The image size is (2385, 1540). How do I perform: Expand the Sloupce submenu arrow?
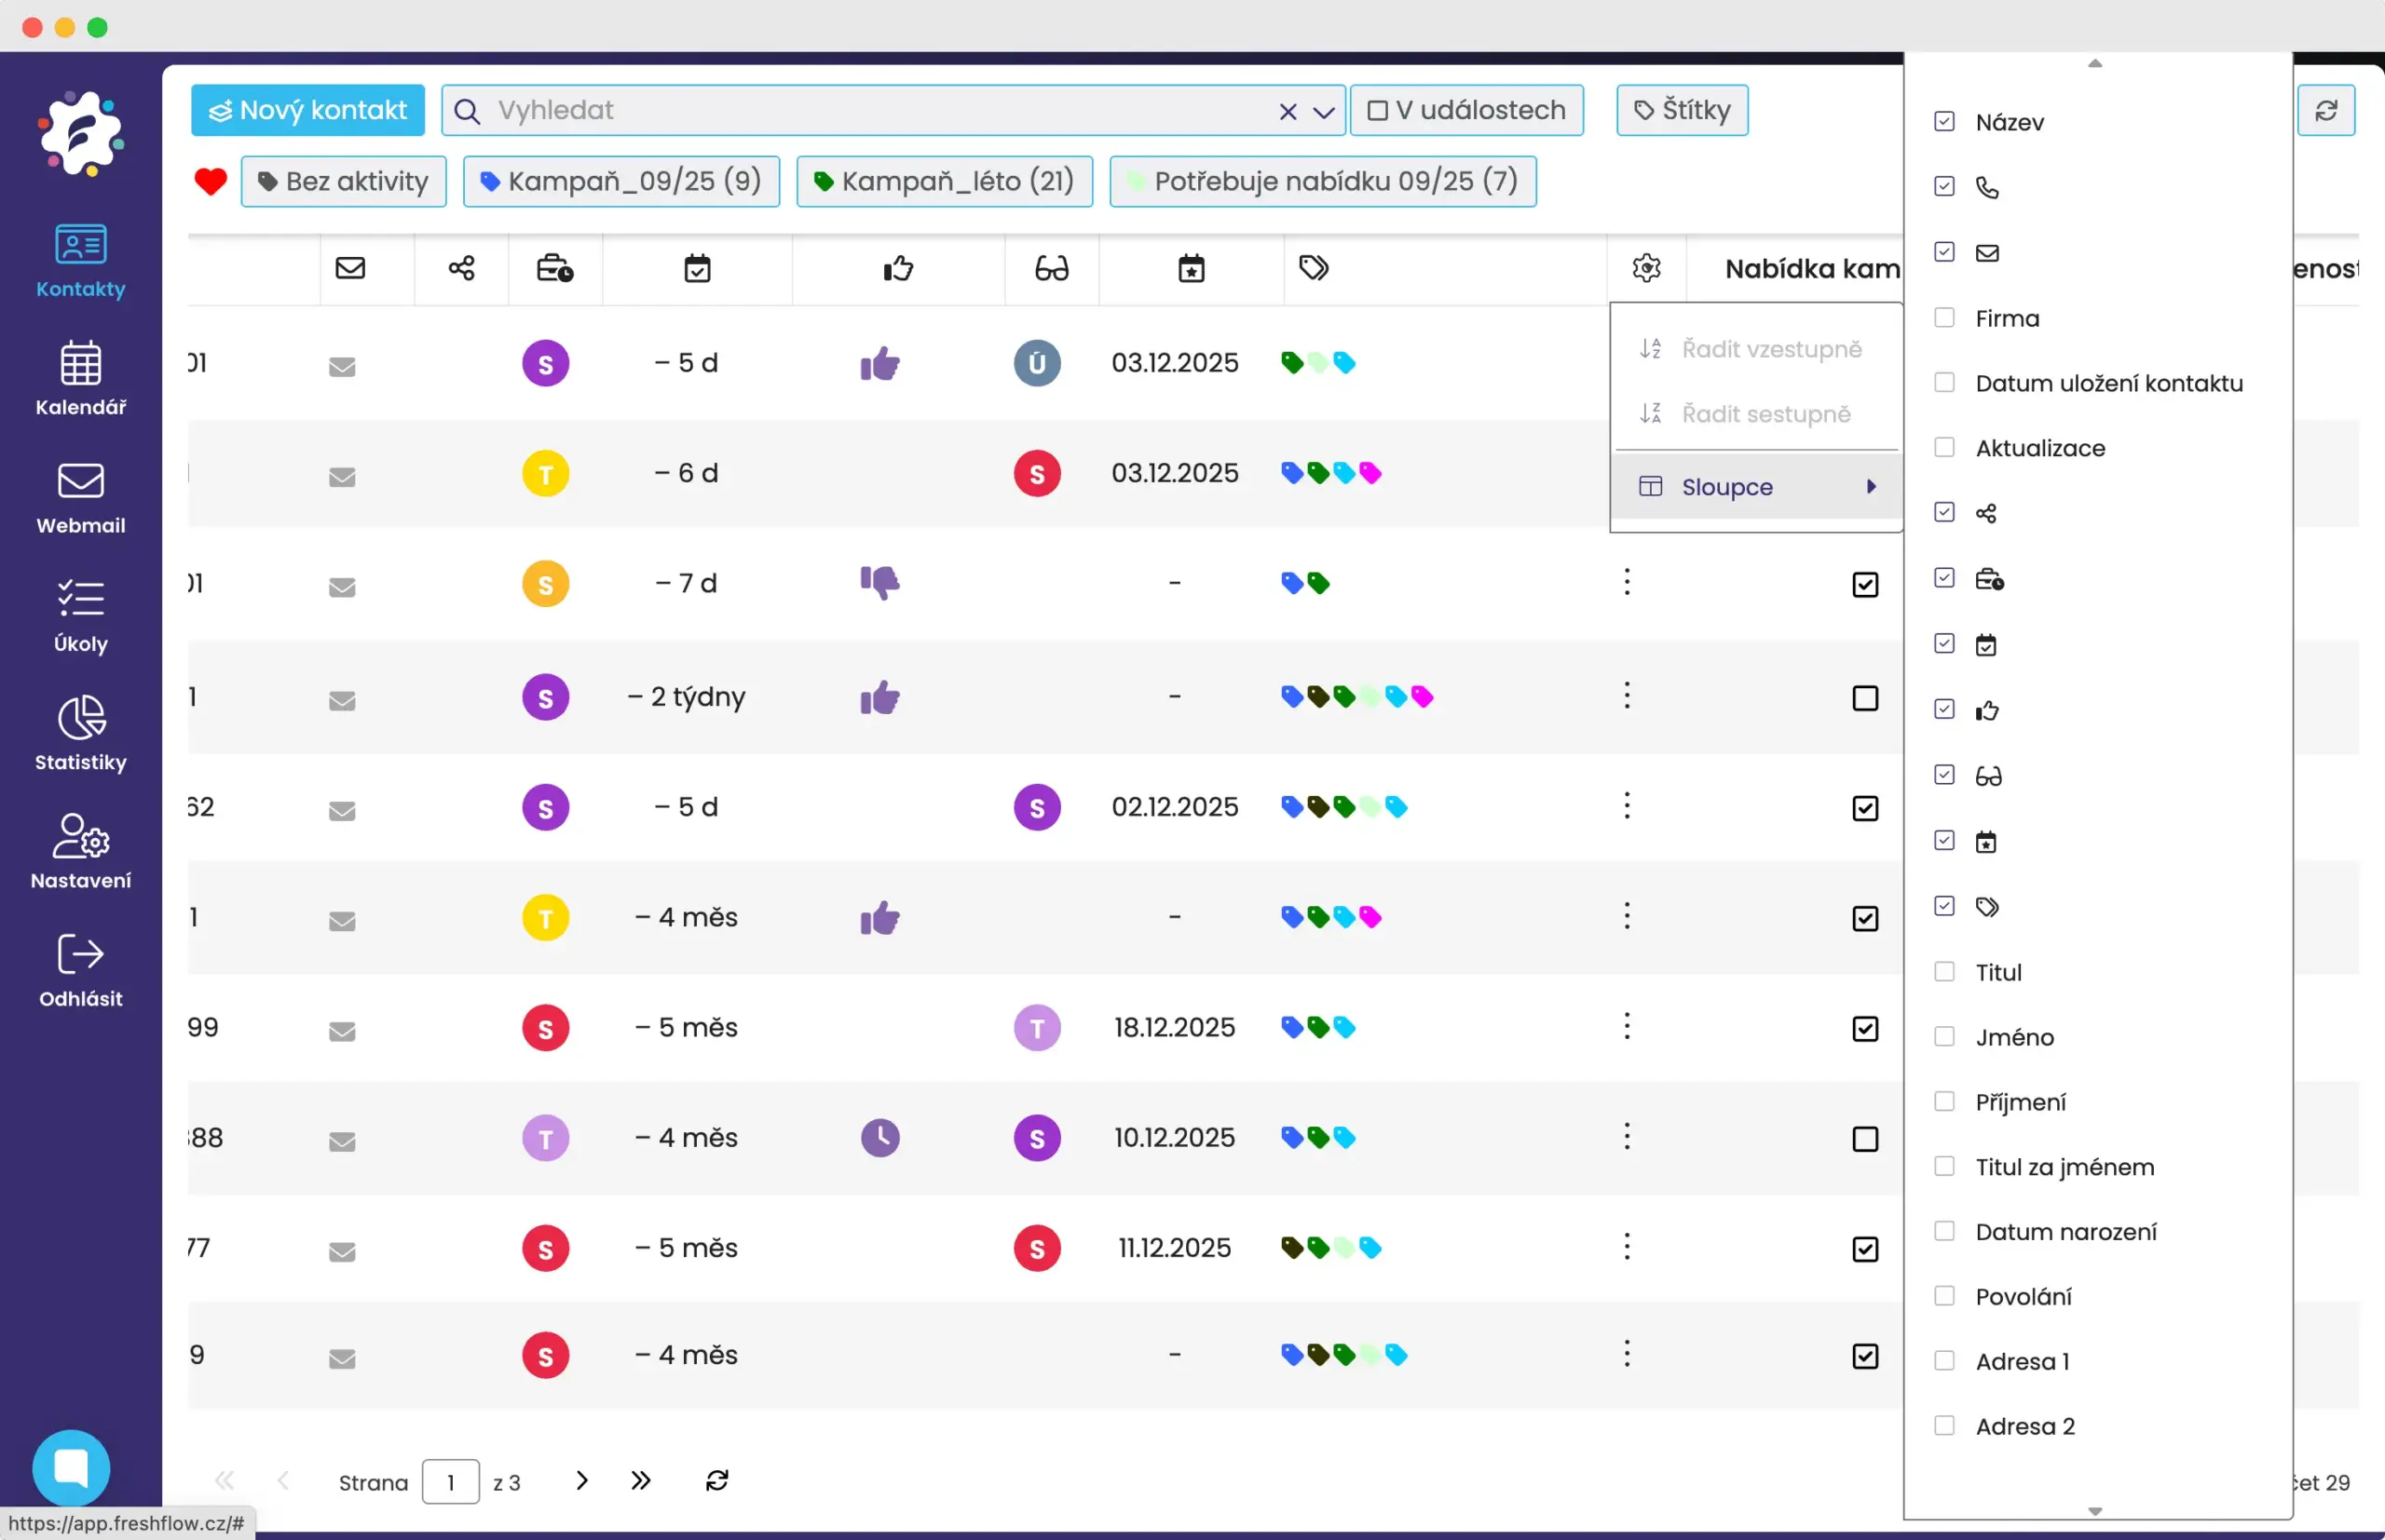click(1870, 487)
